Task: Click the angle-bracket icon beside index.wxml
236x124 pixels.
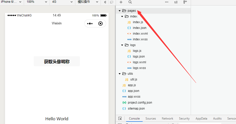Action: (x=129, y=34)
